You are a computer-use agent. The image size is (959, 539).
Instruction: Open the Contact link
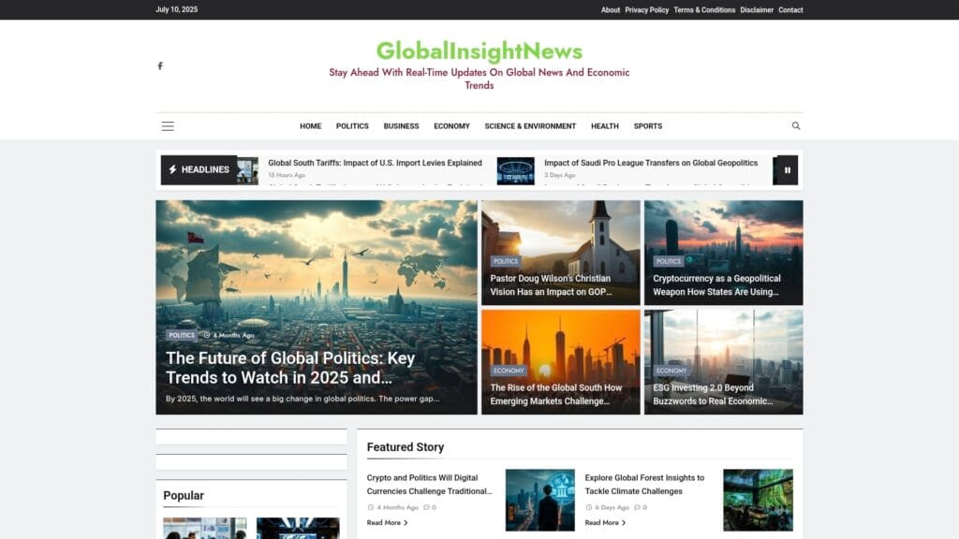[790, 9]
